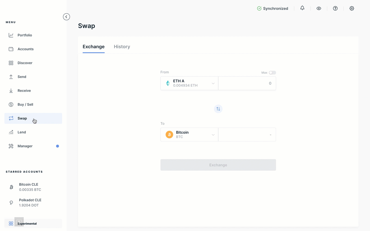Click the grey Exchange button
Image resolution: width=370 pixels, height=231 pixels.
[x=218, y=165]
